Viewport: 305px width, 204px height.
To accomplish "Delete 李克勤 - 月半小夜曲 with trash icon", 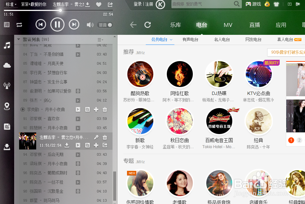I will pyautogui.click(x=105, y=110).
